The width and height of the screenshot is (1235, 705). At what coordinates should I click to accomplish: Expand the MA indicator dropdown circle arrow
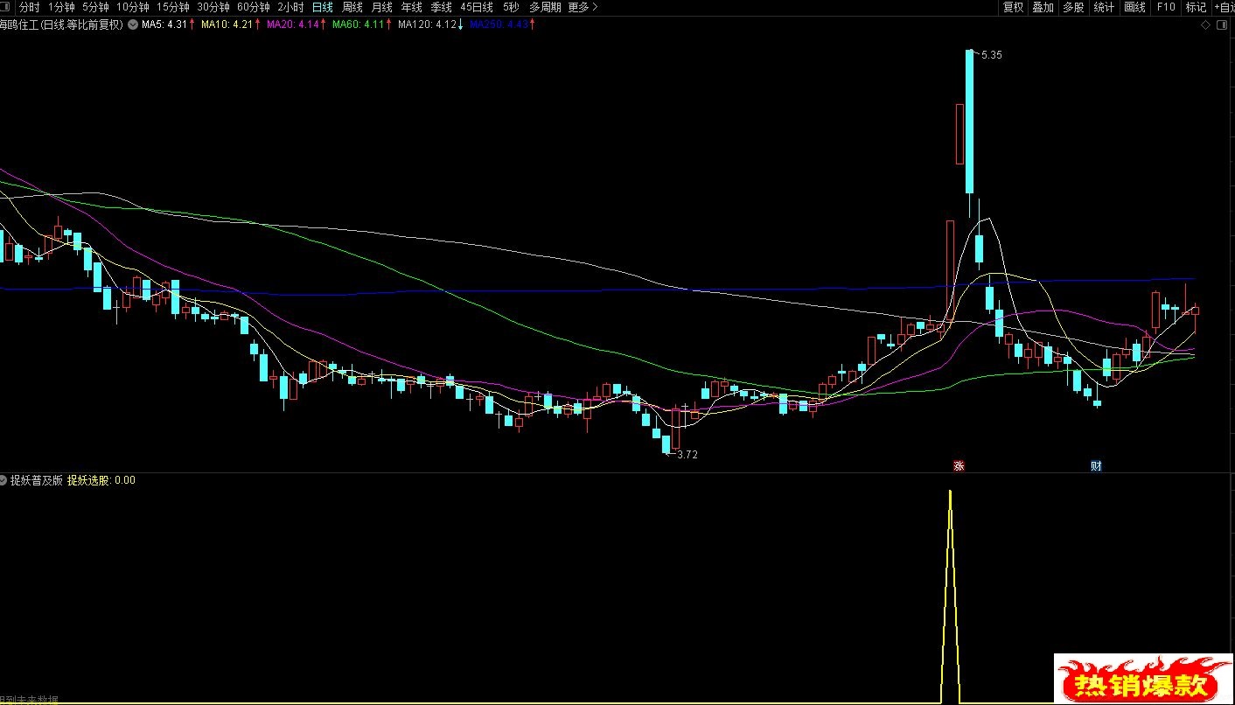point(132,24)
